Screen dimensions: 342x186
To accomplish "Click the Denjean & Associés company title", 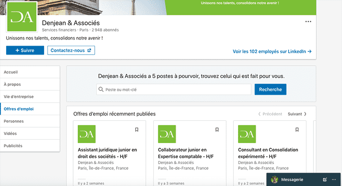I will tap(71, 23).
